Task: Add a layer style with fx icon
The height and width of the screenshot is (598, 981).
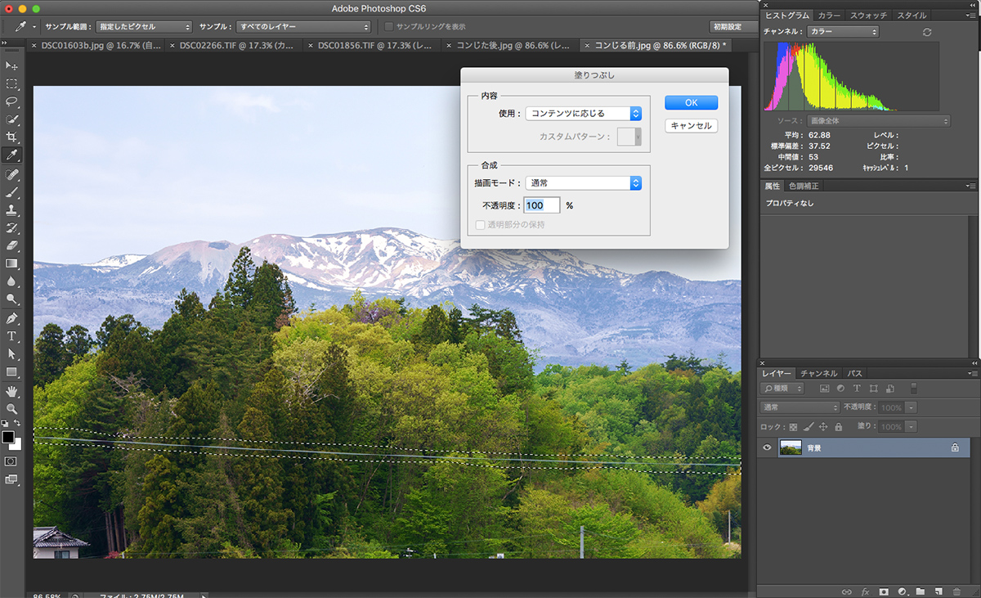Action: (x=866, y=591)
